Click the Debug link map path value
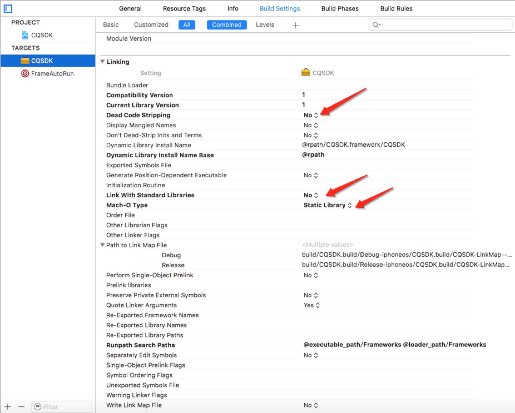The width and height of the screenshot is (515, 413). click(407, 255)
